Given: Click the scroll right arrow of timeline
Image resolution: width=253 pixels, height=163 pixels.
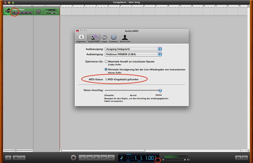Looking at the screenshot, I should 245,151.
